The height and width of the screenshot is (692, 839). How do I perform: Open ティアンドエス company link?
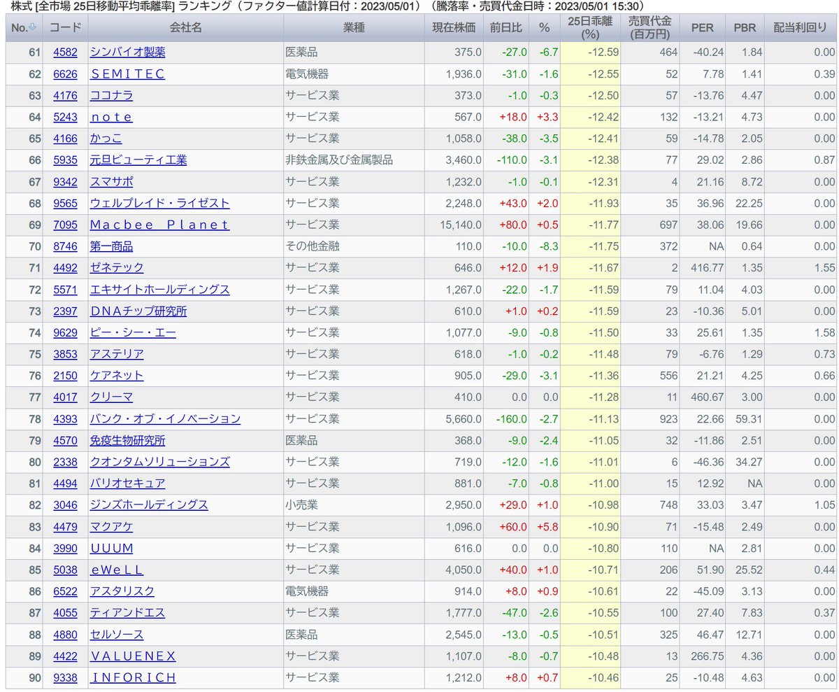point(127,614)
